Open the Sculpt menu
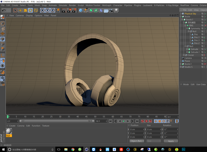The image size is (207, 152). click(x=81, y=5)
